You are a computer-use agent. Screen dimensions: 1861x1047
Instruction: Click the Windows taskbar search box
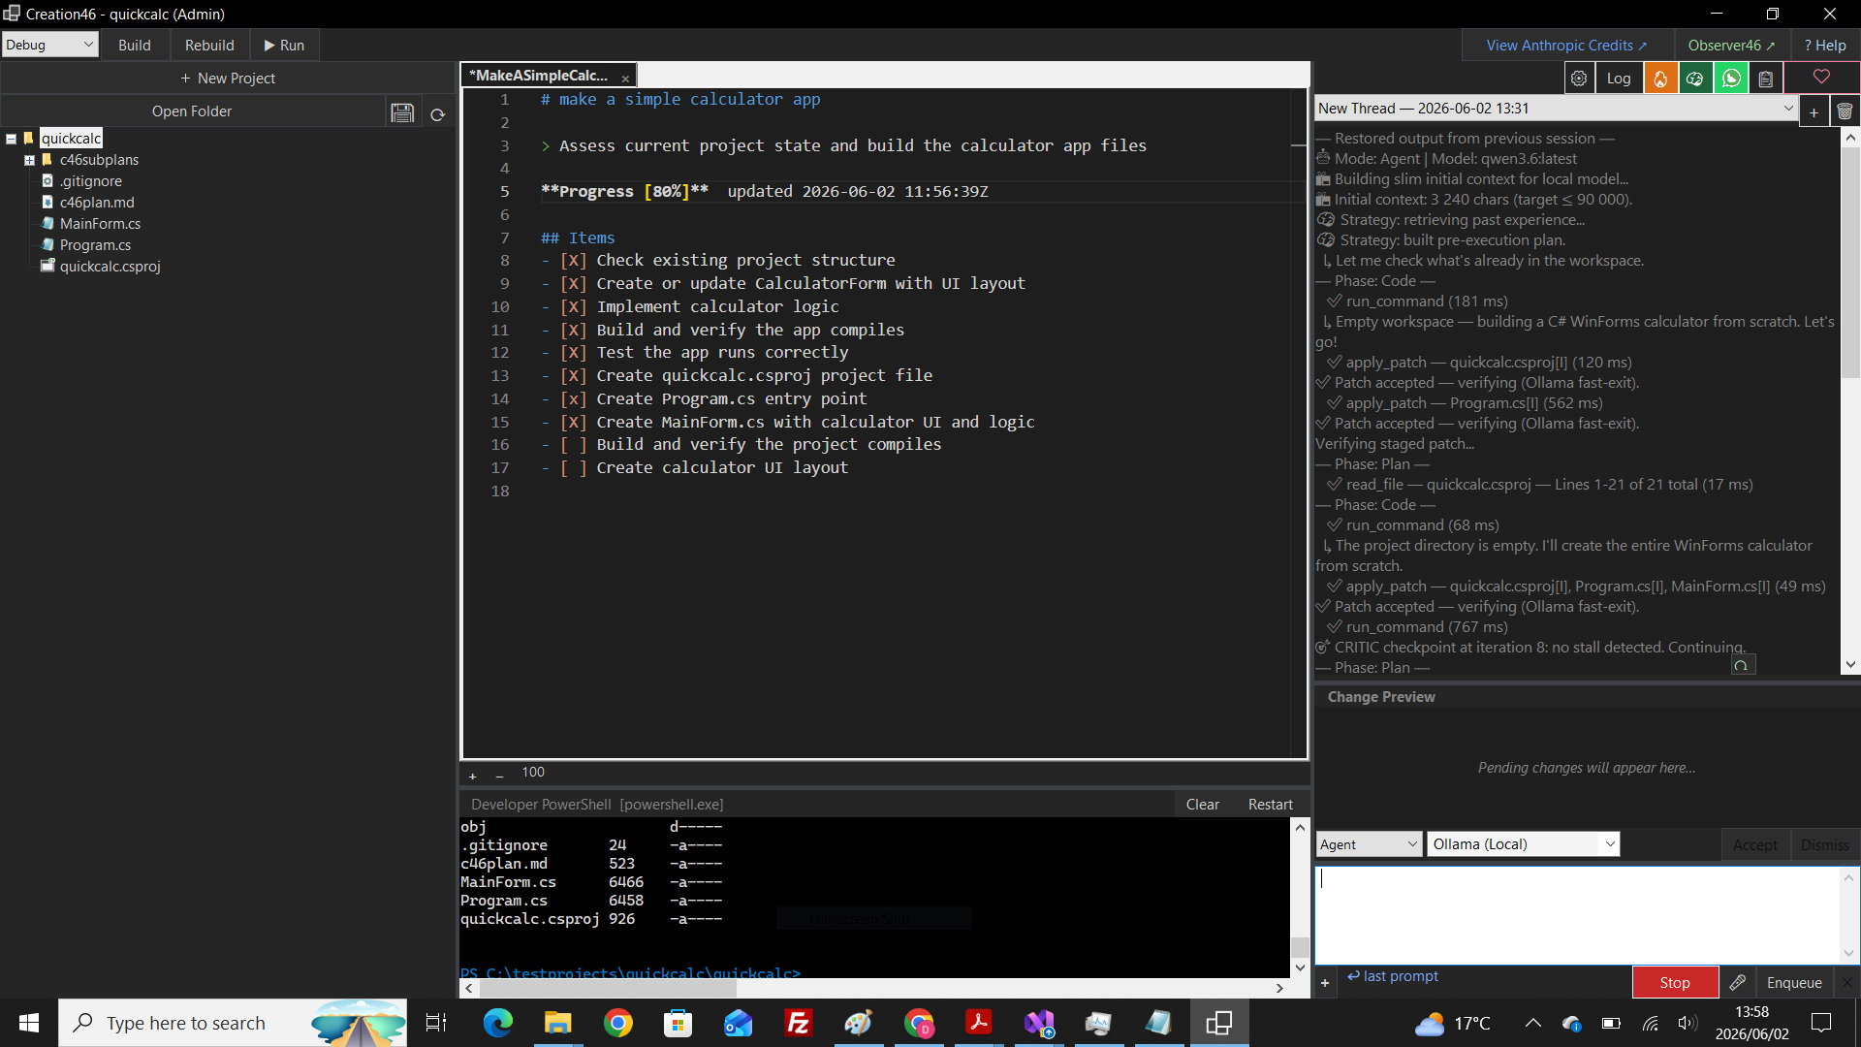tap(233, 1023)
